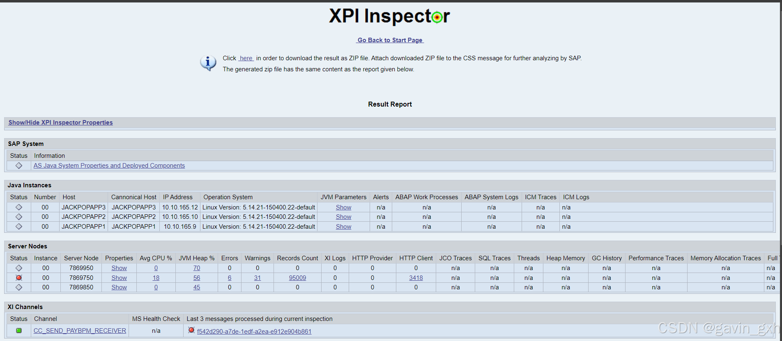Viewport: 782px width, 341px height.
Task: Open Go Back to Start Page link
Action: [390, 40]
